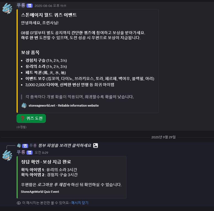Click the 앱 badge in the reply preview
This screenshot has width=214, height=211.
coord(25,146)
